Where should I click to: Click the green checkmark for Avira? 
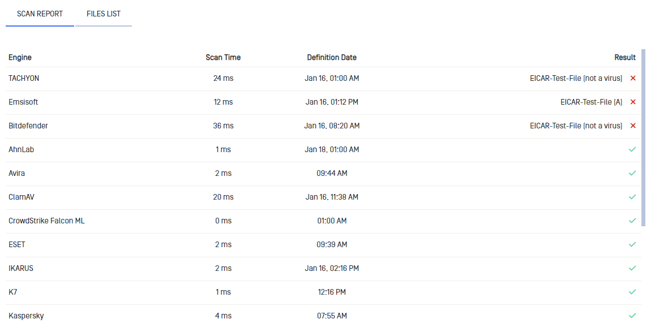[632, 173]
